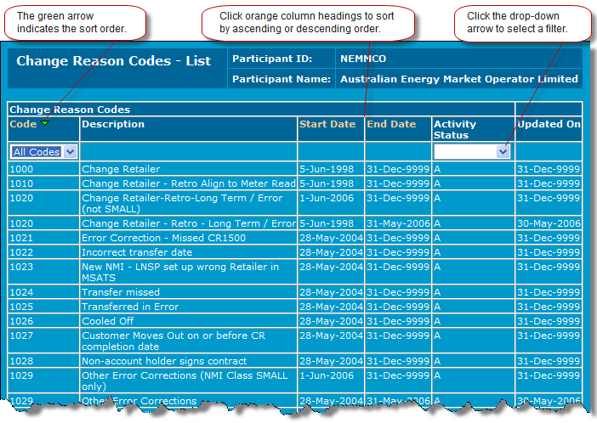The width and height of the screenshot is (597, 423).
Task: Sort by End Date column heading
Action: click(x=390, y=124)
